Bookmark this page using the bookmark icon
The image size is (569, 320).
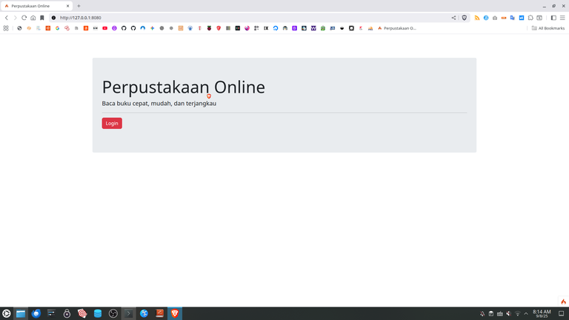[x=42, y=18]
